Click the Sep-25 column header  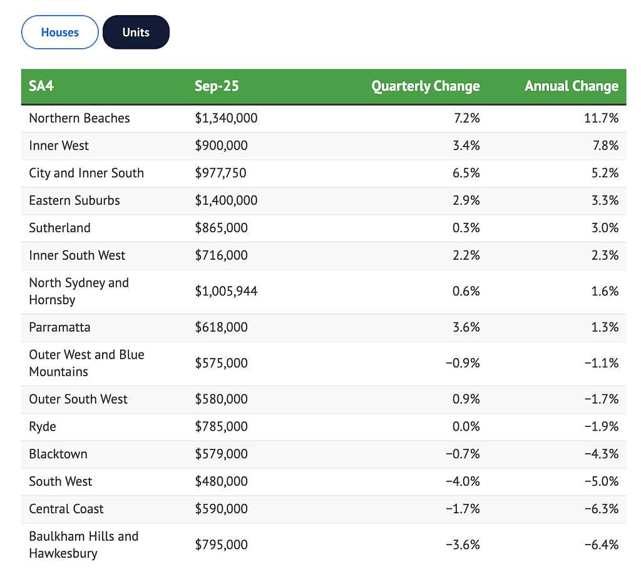coord(217,86)
